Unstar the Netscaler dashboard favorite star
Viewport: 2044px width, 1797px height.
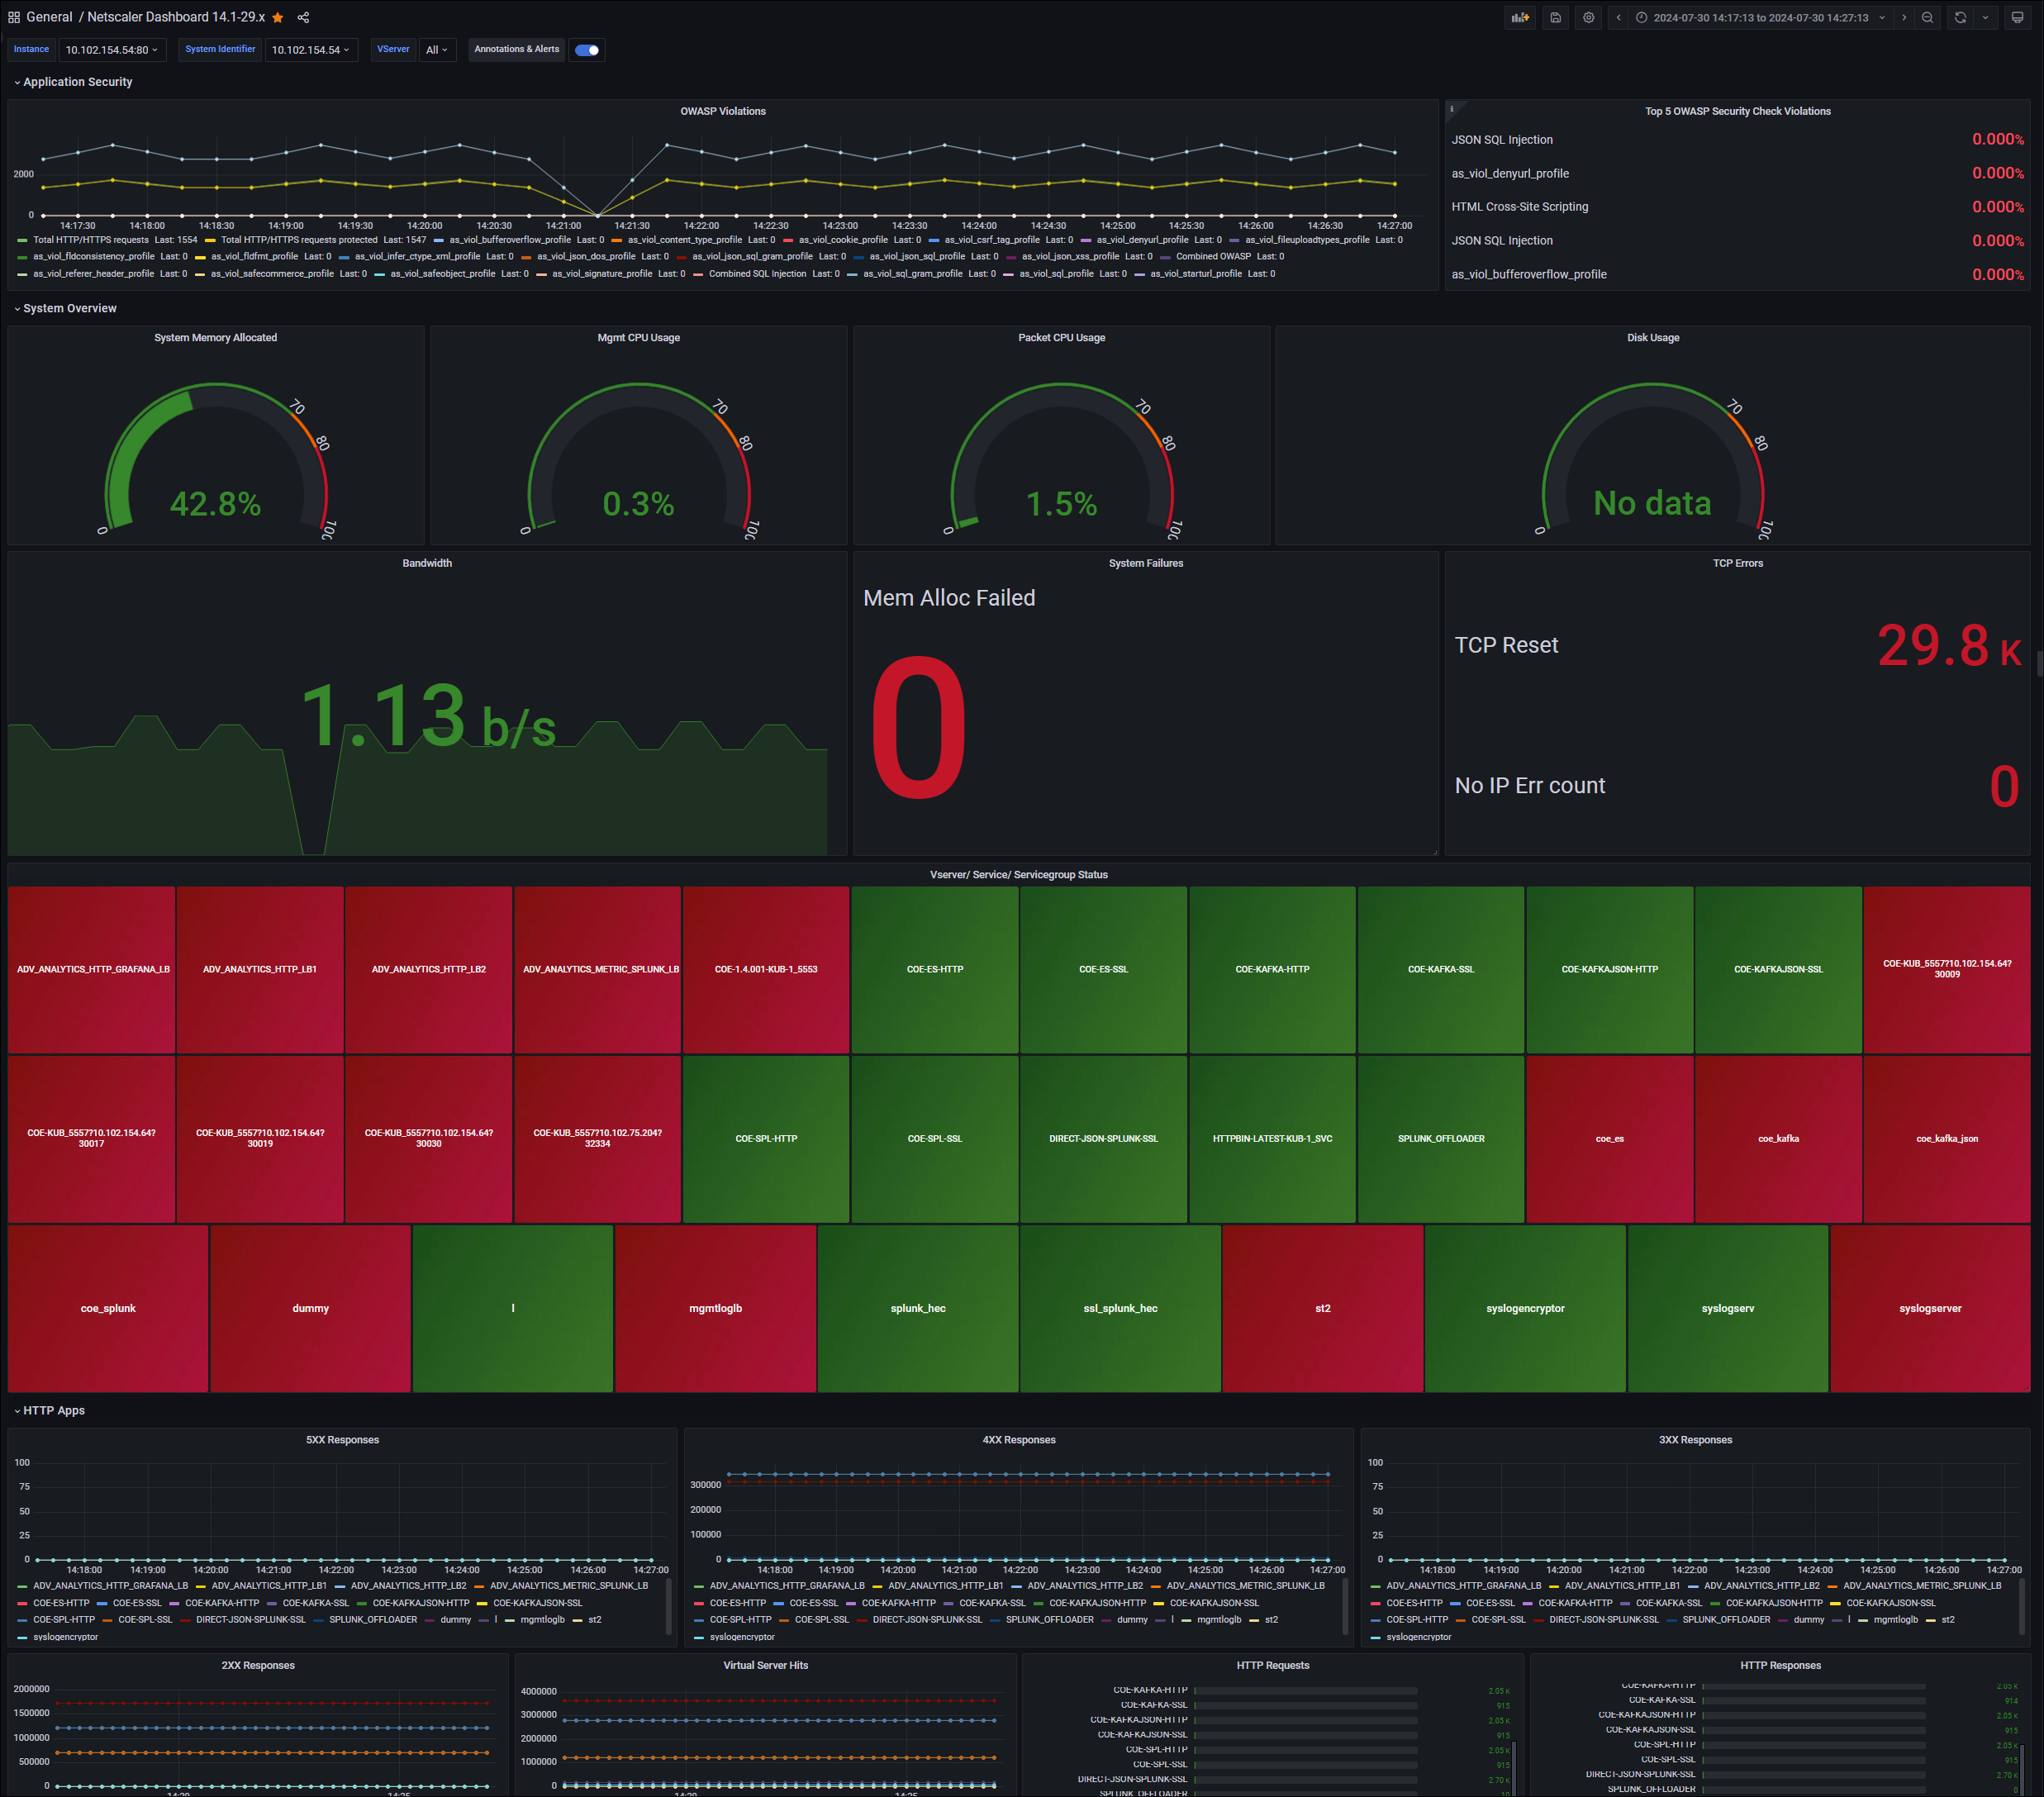coord(278,17)
